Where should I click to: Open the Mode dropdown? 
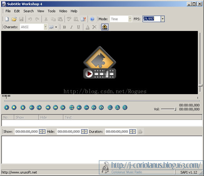coord(130,19)
